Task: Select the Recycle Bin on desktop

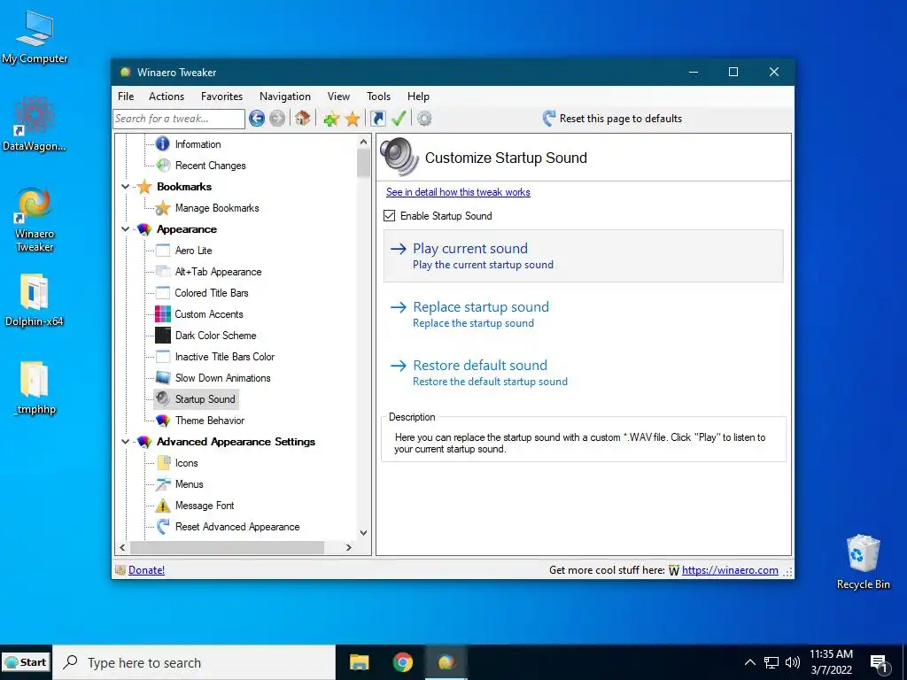Action: (863, 562)
